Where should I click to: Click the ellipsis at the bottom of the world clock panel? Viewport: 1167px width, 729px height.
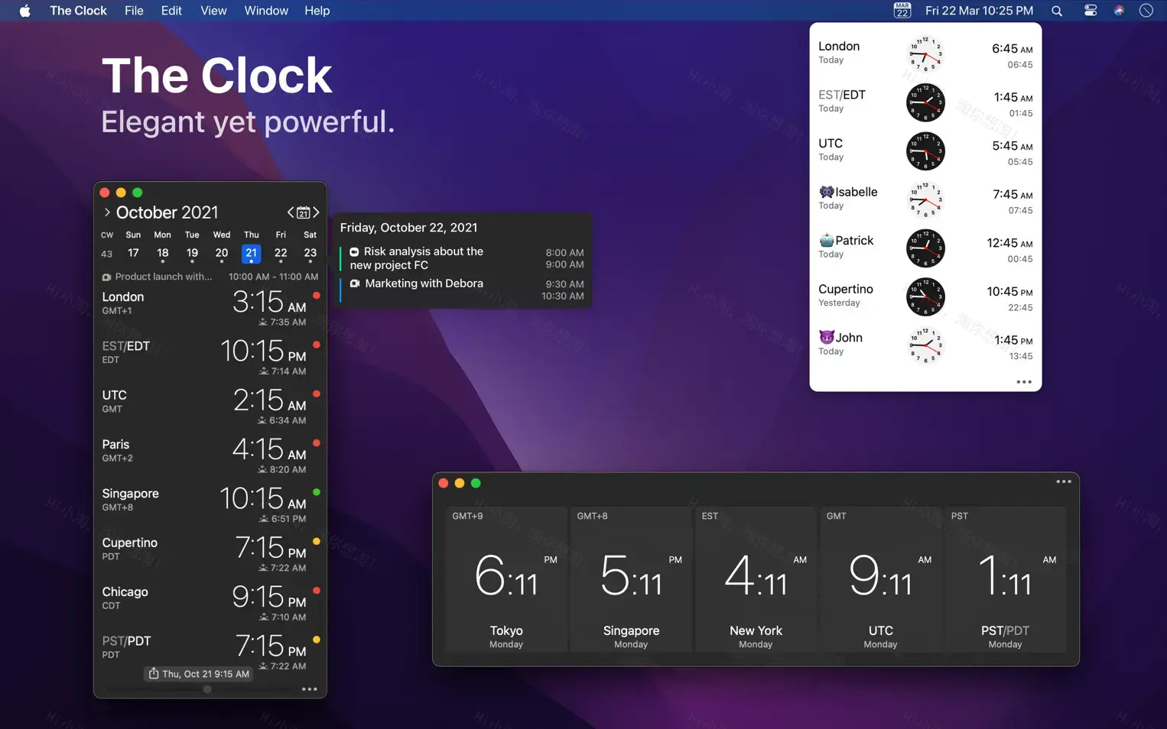click(1023, 381)
